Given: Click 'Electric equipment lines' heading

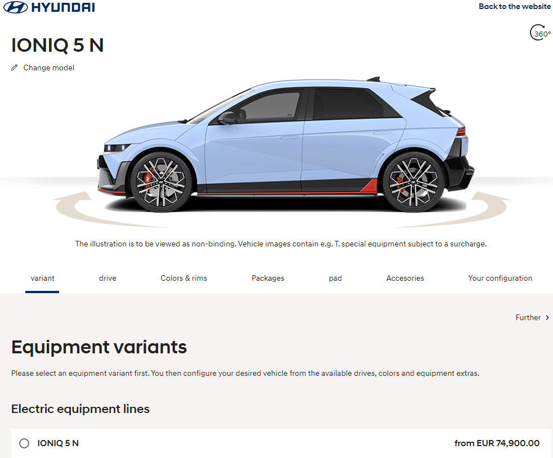Looking at the screenshot, I should [x=80, y=409].
